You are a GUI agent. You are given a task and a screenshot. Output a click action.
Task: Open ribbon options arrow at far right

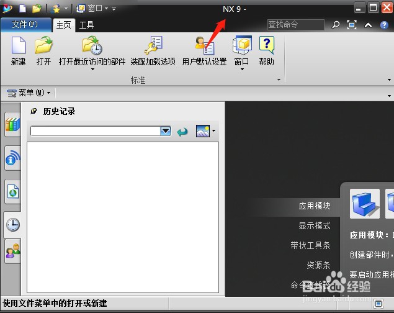pyautogui.click(x=389, y=80)
